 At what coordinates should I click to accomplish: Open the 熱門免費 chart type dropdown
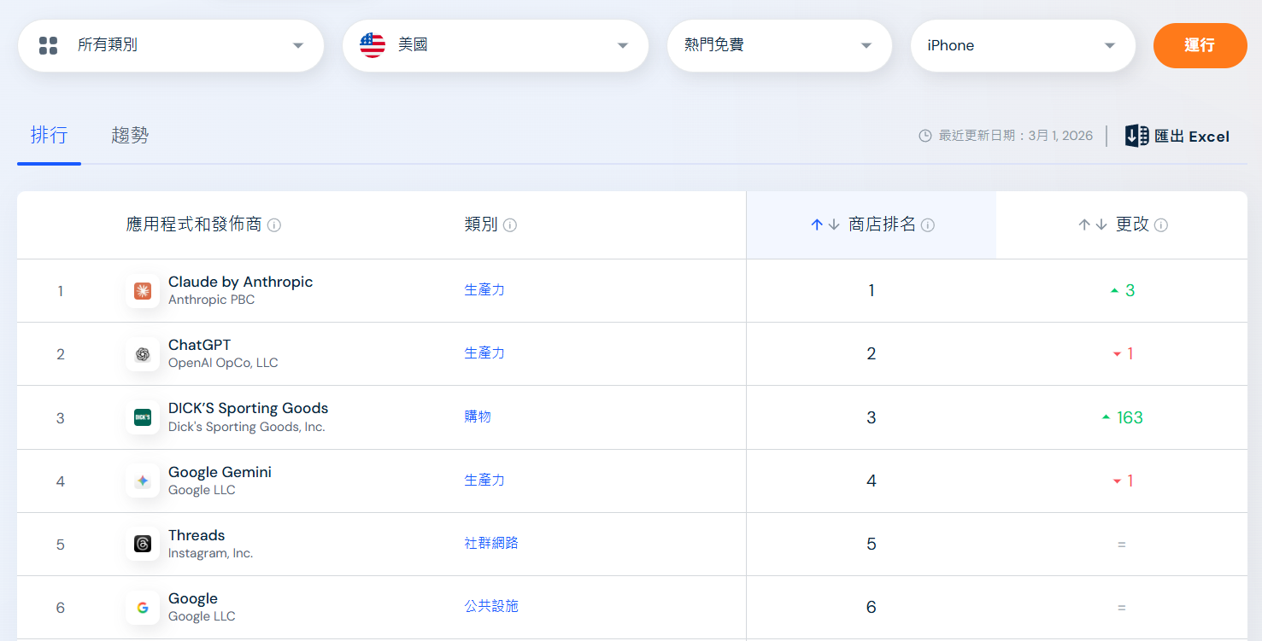click(779, 45)
